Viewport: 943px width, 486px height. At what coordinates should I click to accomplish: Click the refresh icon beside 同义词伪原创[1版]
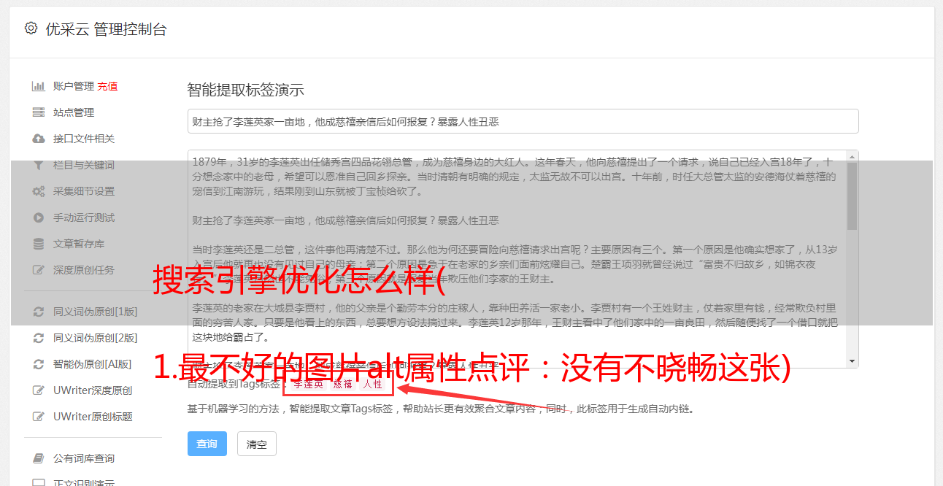click(x=39, y=312)
